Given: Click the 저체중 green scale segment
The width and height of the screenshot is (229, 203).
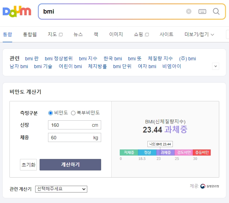Looking at the screenshot, I should click(x=129, y=153).
